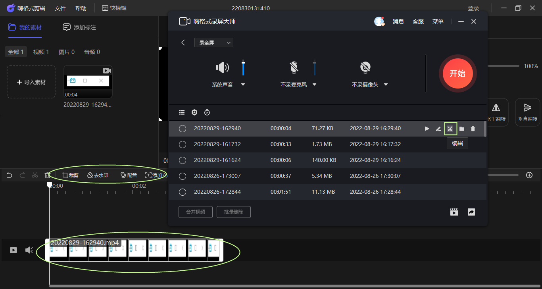Switch to the 添加标注 tab

[79, 27]
